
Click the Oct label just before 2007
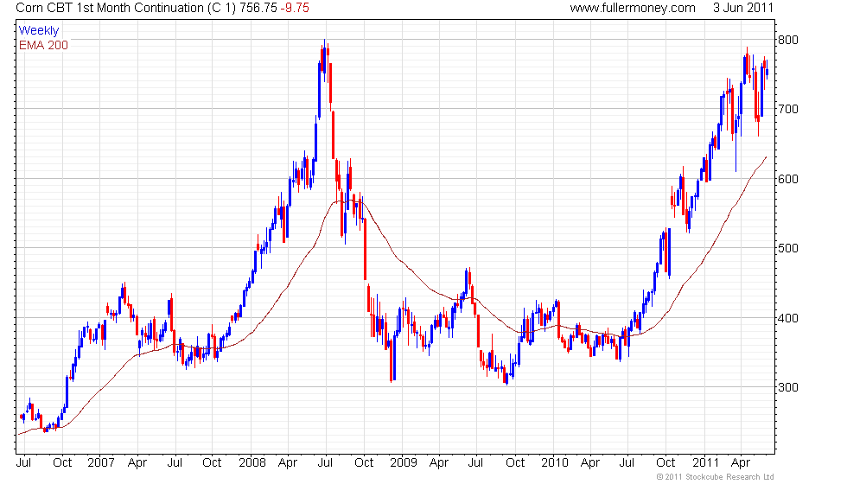pos(62,462)
